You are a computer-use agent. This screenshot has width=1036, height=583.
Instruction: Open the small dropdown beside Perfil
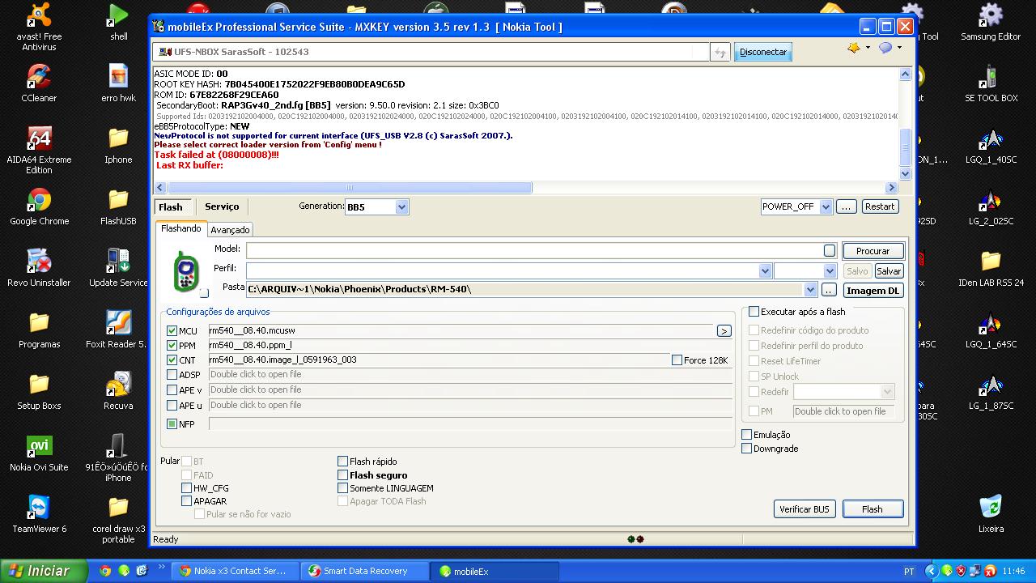(830, 271)
